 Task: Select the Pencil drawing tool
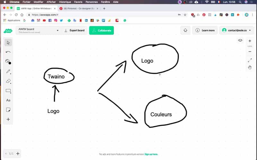point(8,71)
